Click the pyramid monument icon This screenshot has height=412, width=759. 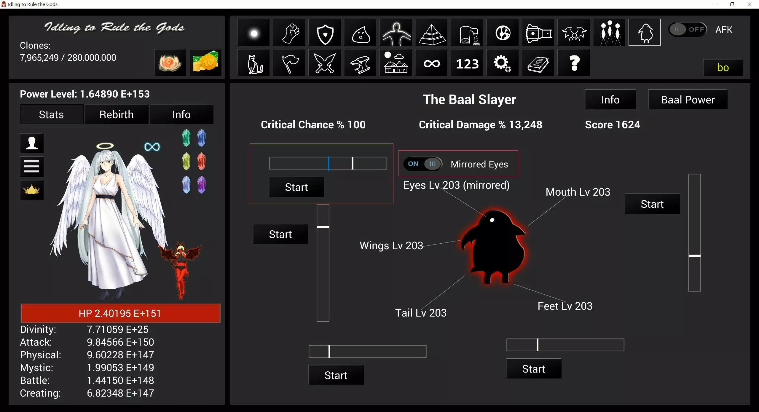coord(432,33)
